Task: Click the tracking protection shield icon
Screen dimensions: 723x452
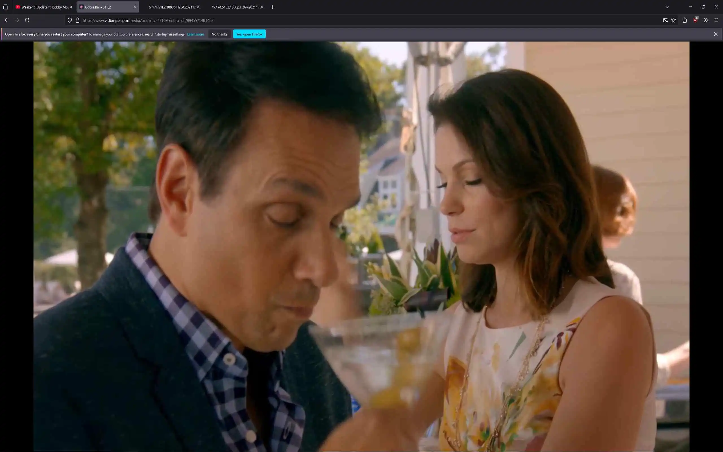Action: [69, 20]
